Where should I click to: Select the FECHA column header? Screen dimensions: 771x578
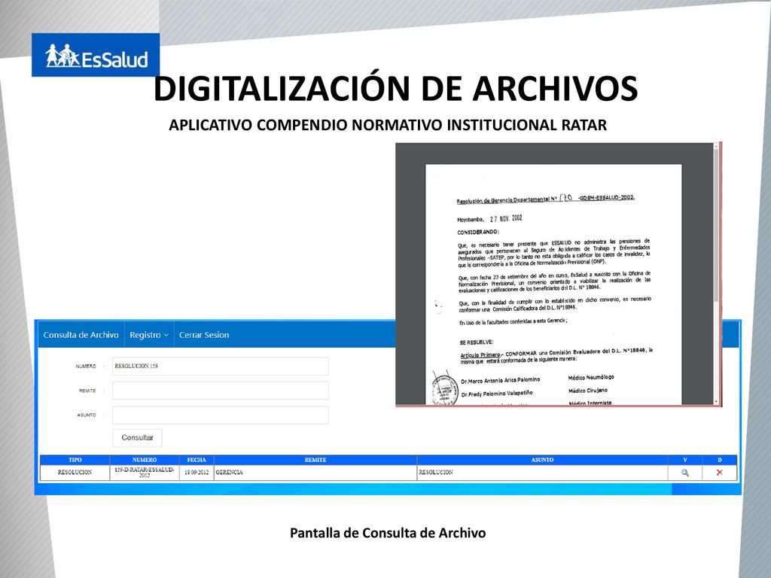(x=197, y=460)
